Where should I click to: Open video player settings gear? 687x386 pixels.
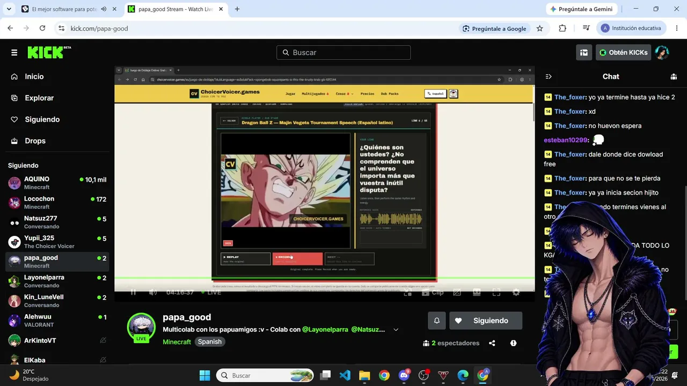point(516,292)
